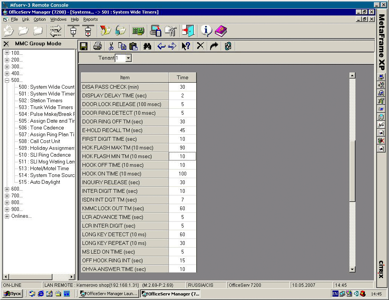
Task: Click the EN language indicator in the tray
Action: 335,294
